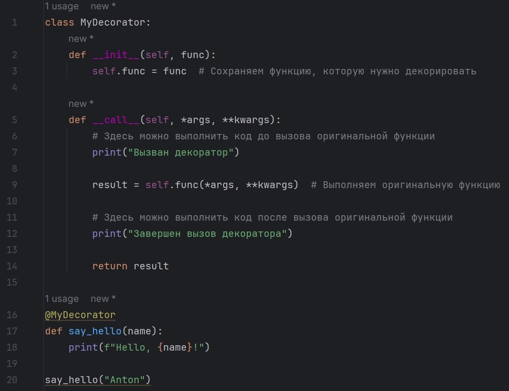
Task: Click the **kwargs parameter in __call__ signature
Action: pos(246,120)
